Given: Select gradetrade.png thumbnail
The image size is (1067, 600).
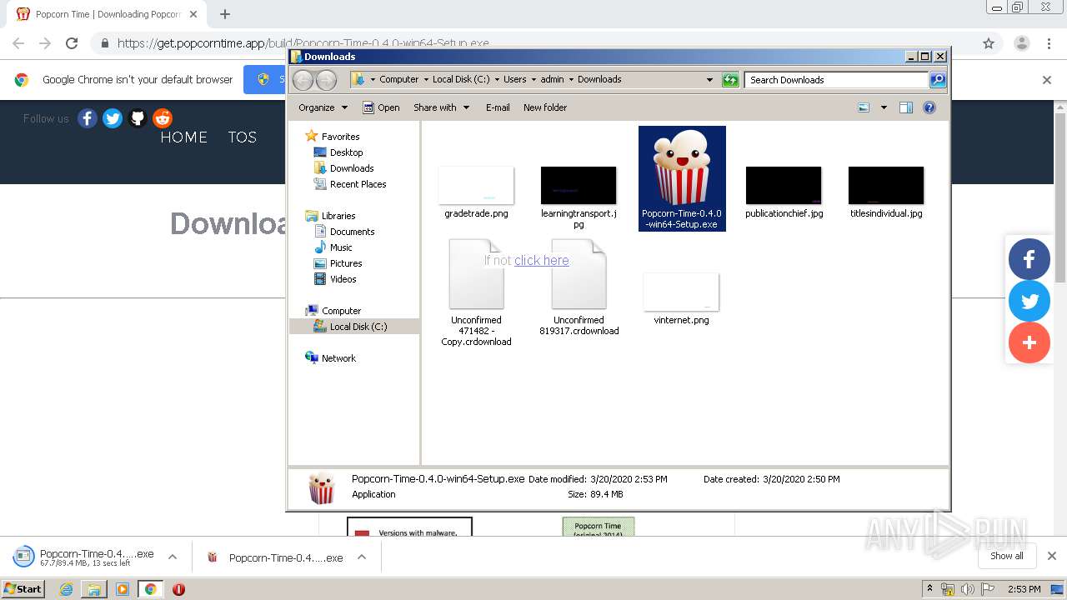Looking at the screenshot, I should tap(476, 185).
